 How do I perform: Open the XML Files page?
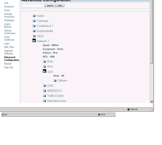tap(9, 47)
